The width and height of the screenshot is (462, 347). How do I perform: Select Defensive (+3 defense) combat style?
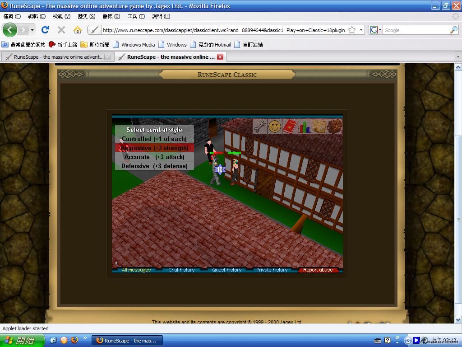(154, 166)
